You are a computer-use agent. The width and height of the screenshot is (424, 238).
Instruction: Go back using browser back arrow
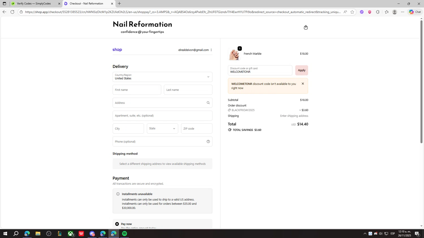tap(4, 12)
